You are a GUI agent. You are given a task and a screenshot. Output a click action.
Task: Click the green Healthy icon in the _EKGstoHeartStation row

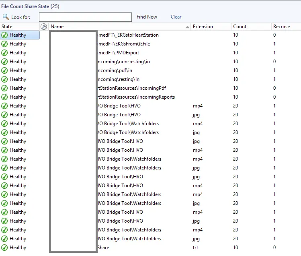tap(4, 35)
